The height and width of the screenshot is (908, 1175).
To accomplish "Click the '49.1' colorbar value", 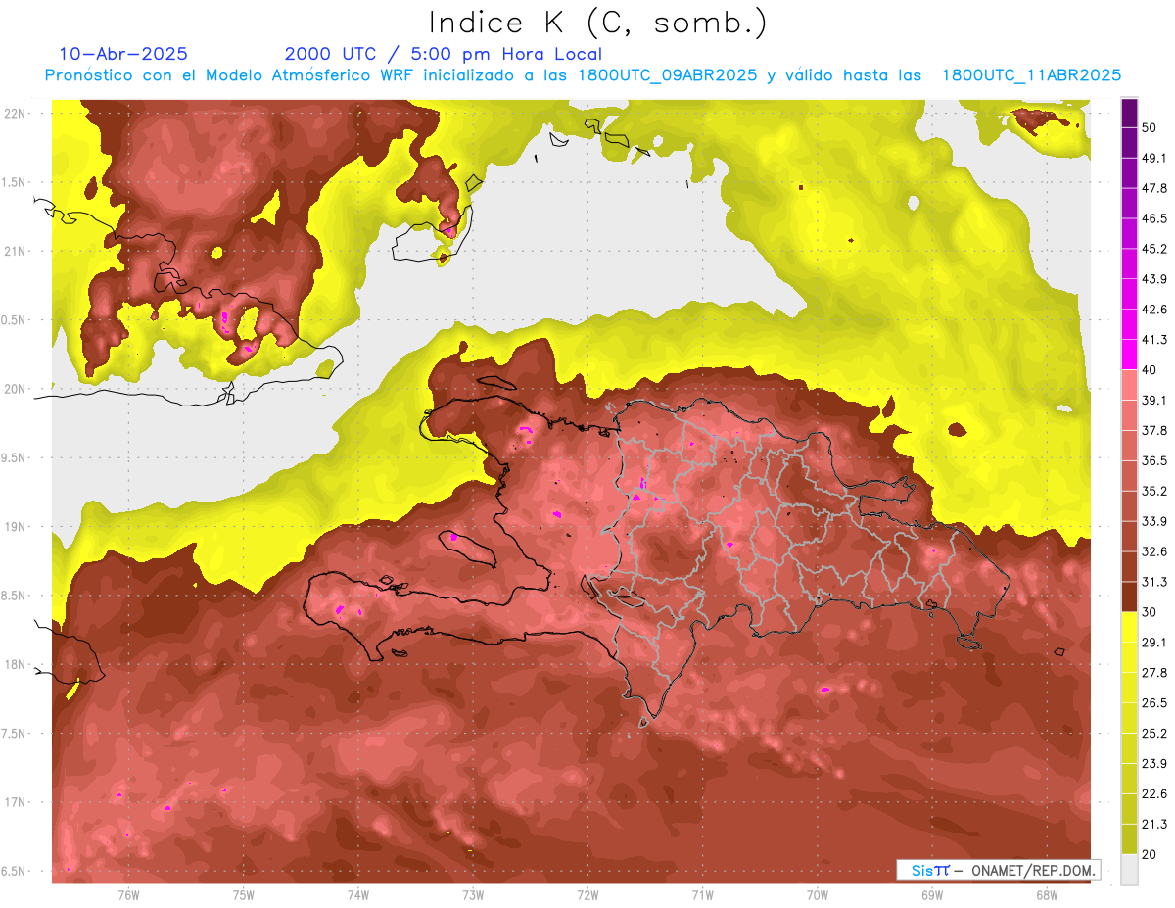I will pyautogui.click(x=1154, y=158).
